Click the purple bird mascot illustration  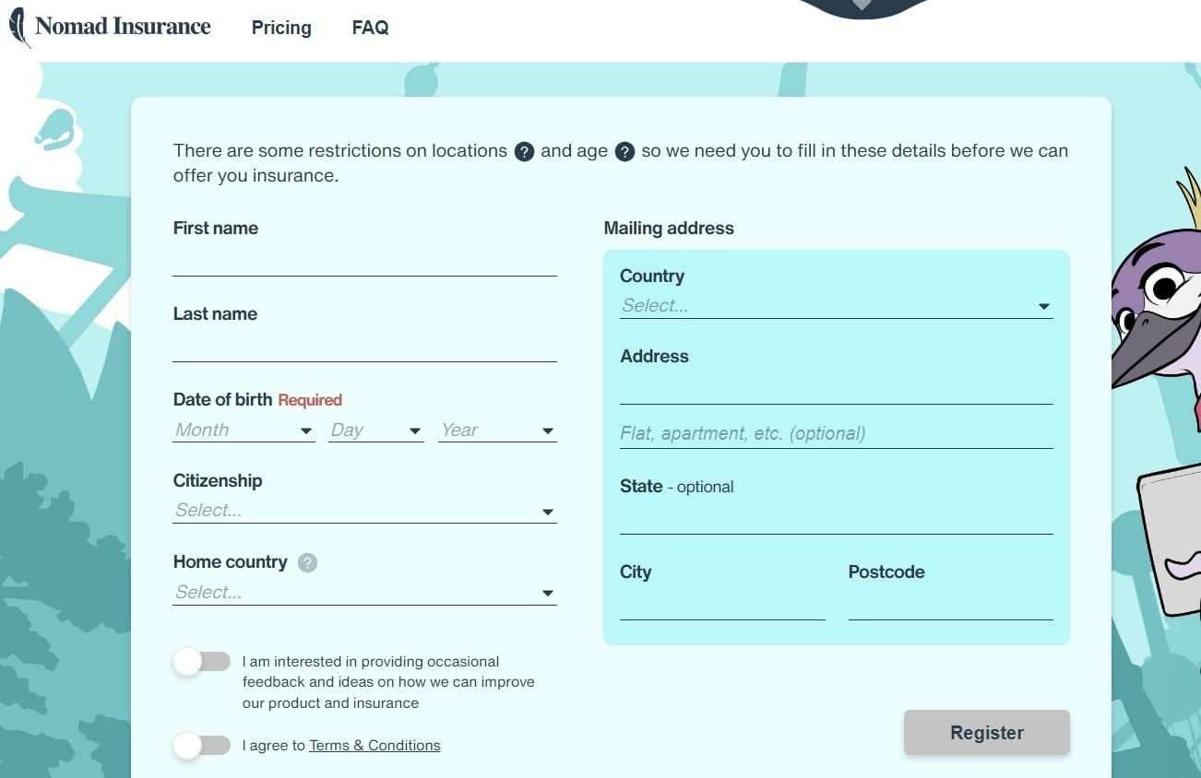(1158, 304)
